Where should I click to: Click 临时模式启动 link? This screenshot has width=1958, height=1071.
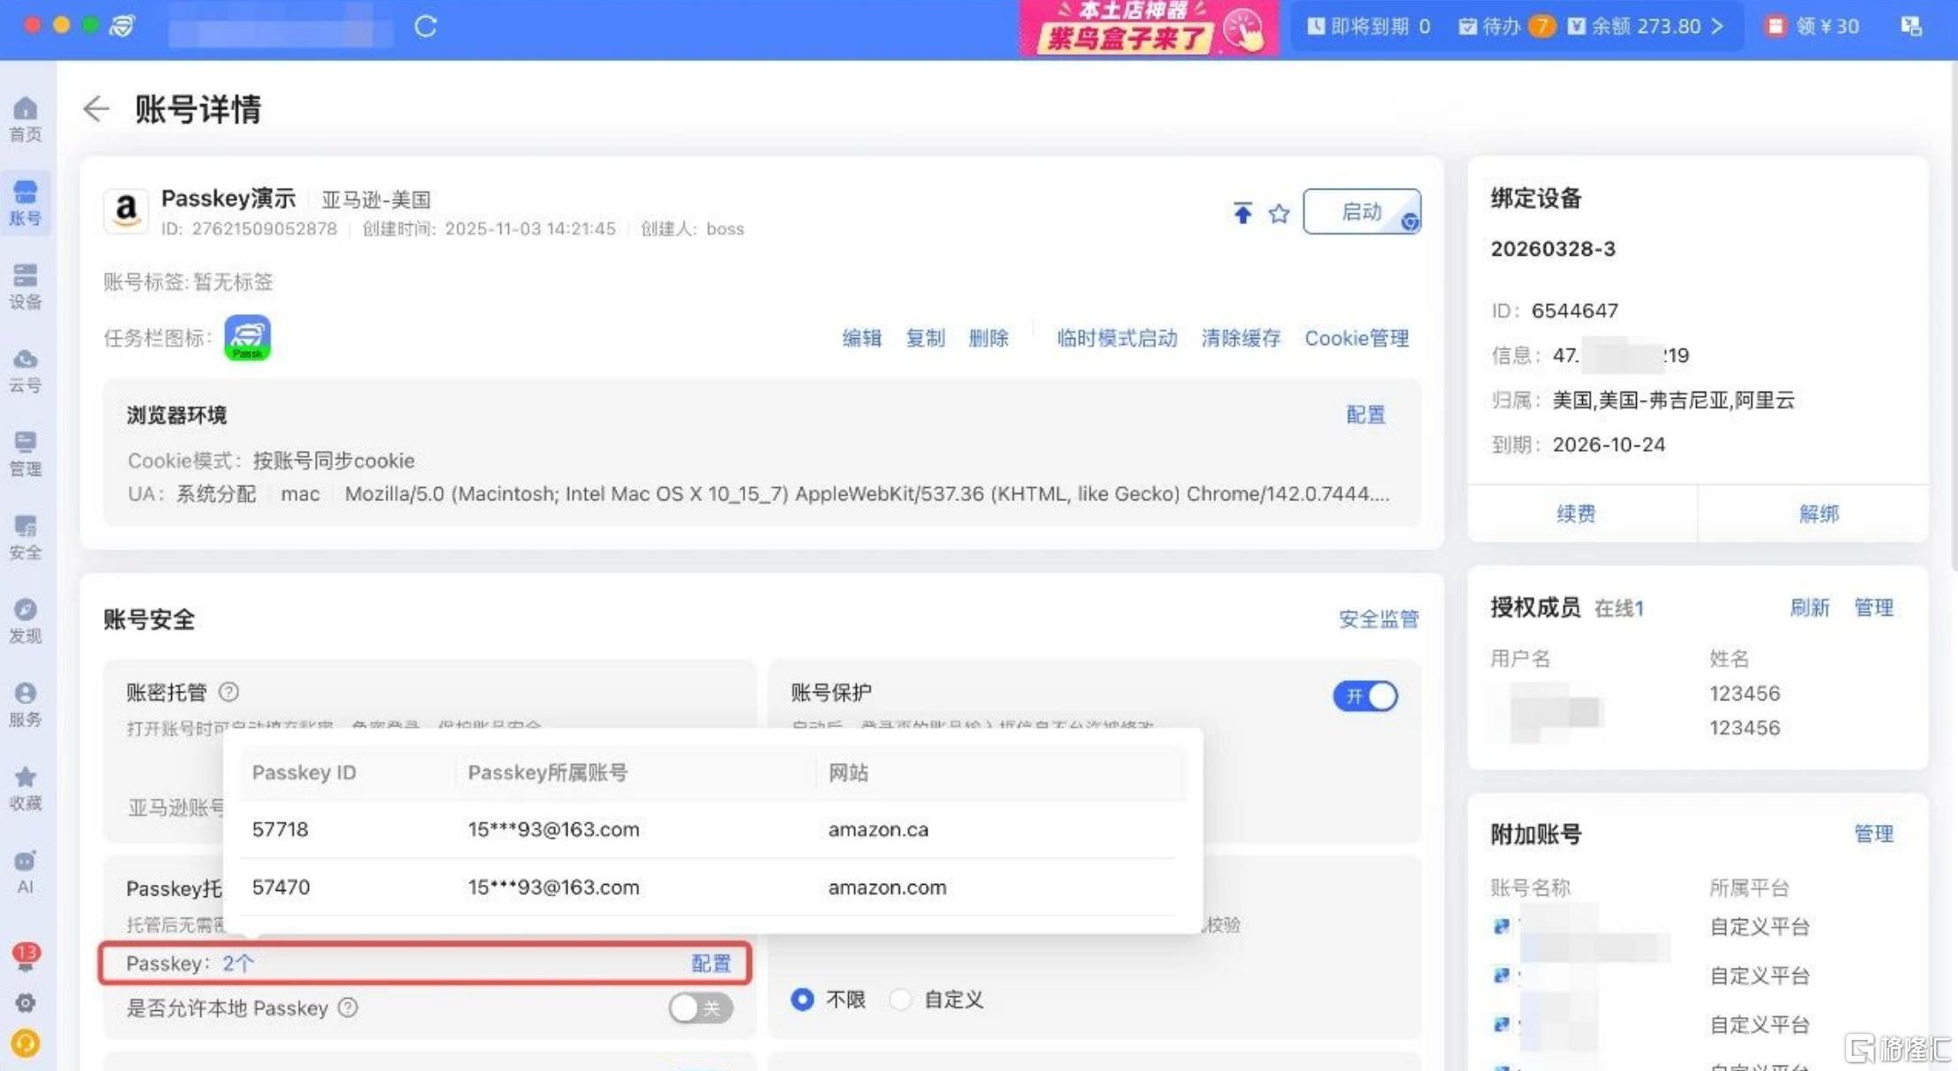click(x=1117, y=338)
